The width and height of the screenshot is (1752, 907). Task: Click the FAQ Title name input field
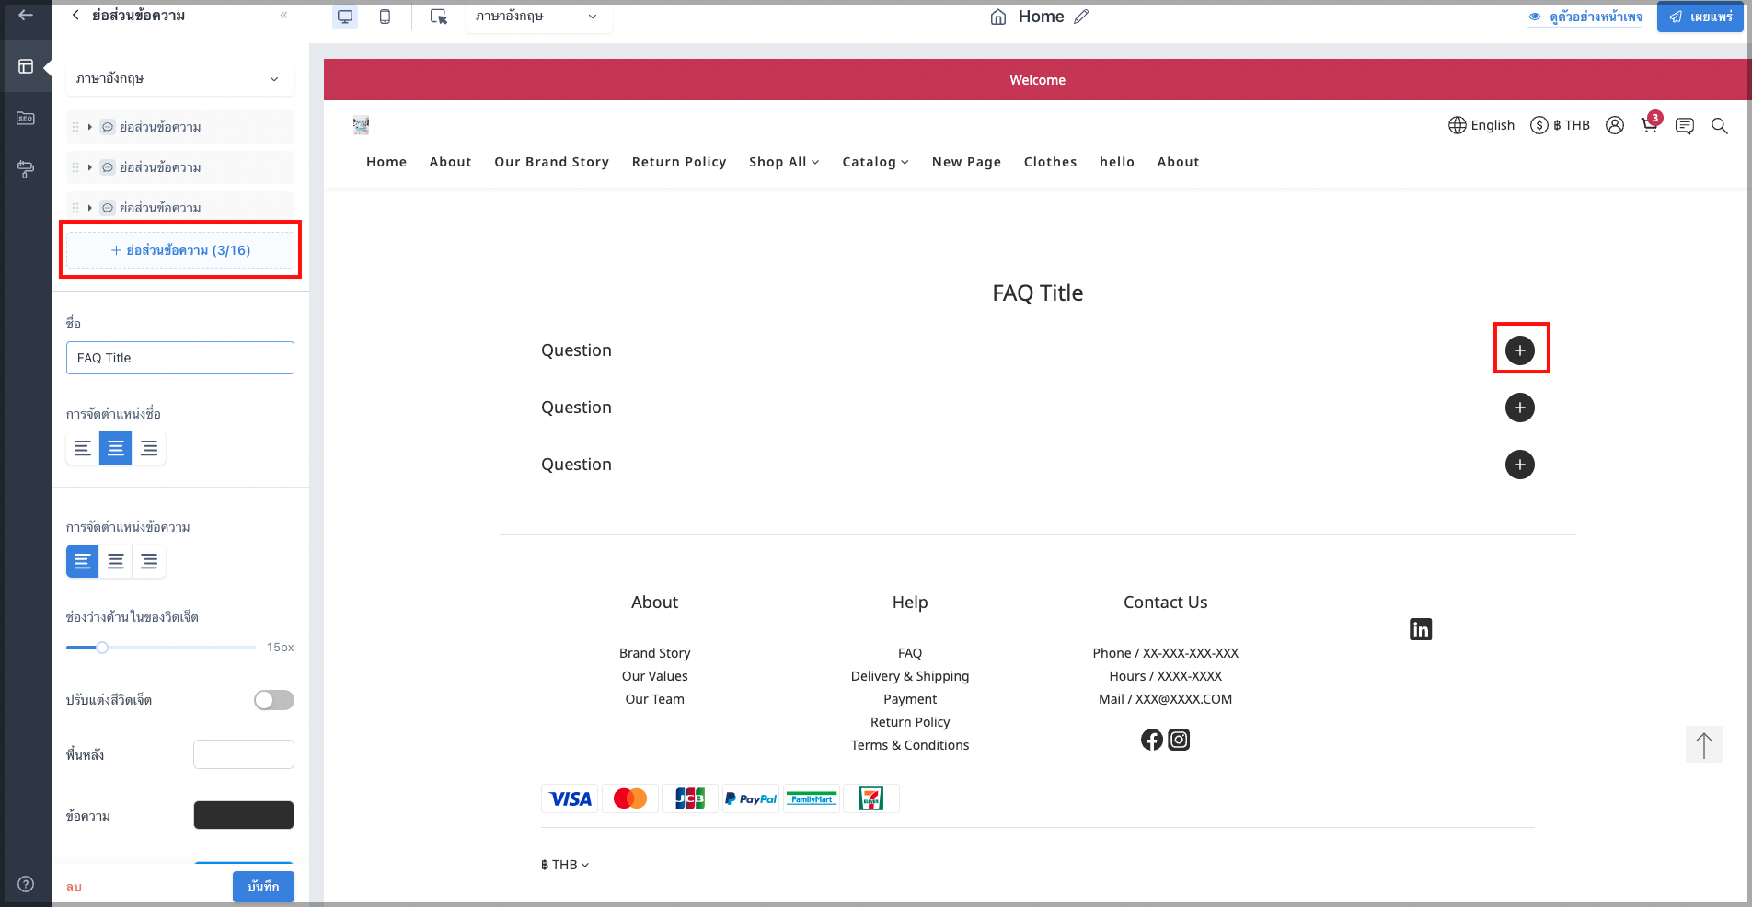pos(180,358)
